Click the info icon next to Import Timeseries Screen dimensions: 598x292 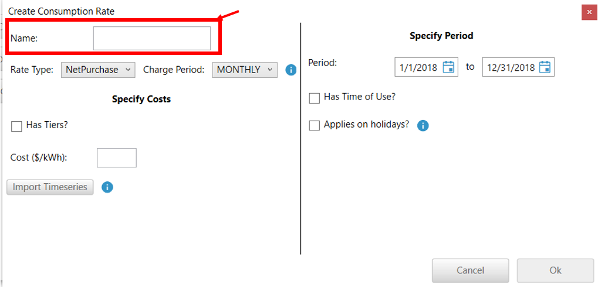tap(107, 187)
